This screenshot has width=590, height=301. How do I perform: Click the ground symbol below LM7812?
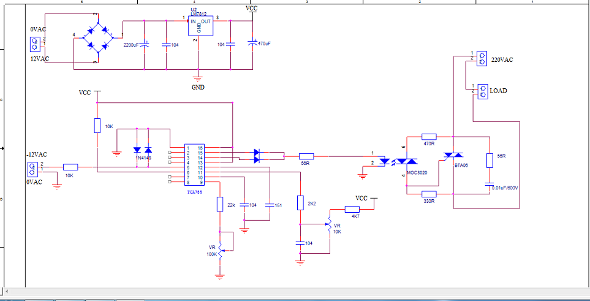pos(198,79)
